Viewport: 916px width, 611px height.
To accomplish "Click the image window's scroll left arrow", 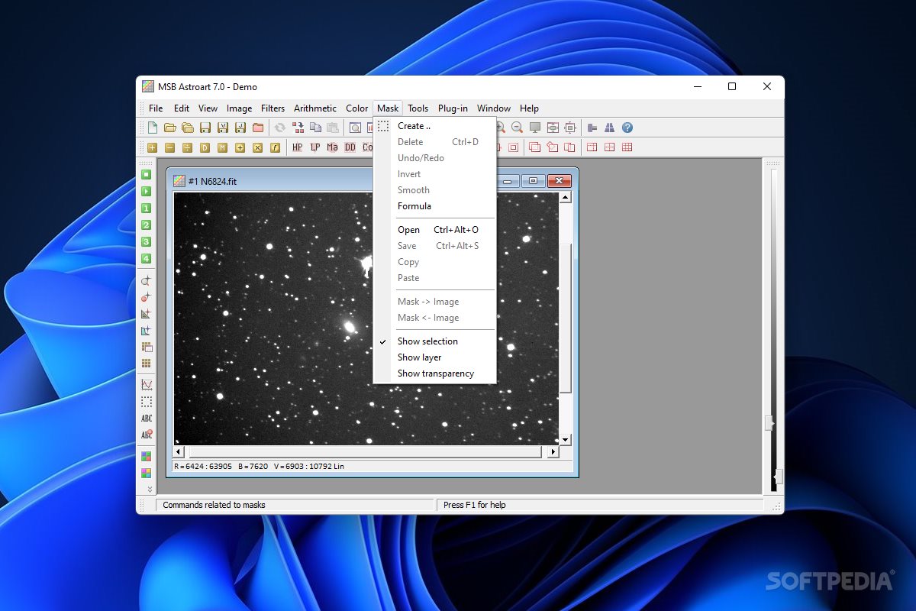I will [179, 451].
